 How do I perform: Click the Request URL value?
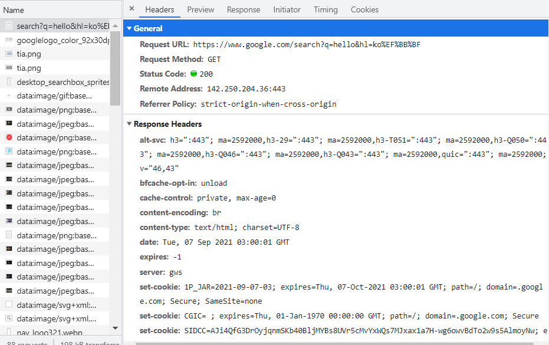307,44
